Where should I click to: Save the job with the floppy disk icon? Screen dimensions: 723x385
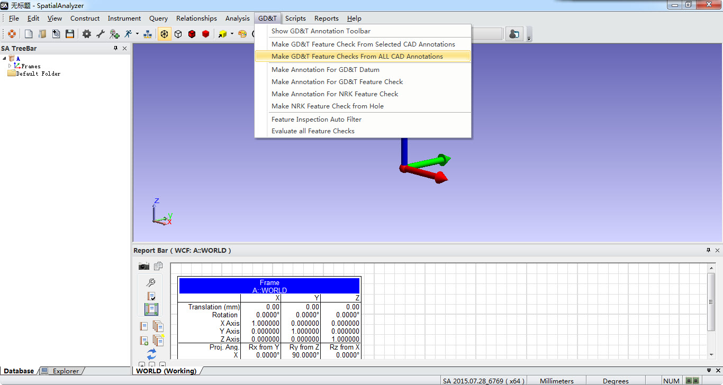click(x=70, y=34)
